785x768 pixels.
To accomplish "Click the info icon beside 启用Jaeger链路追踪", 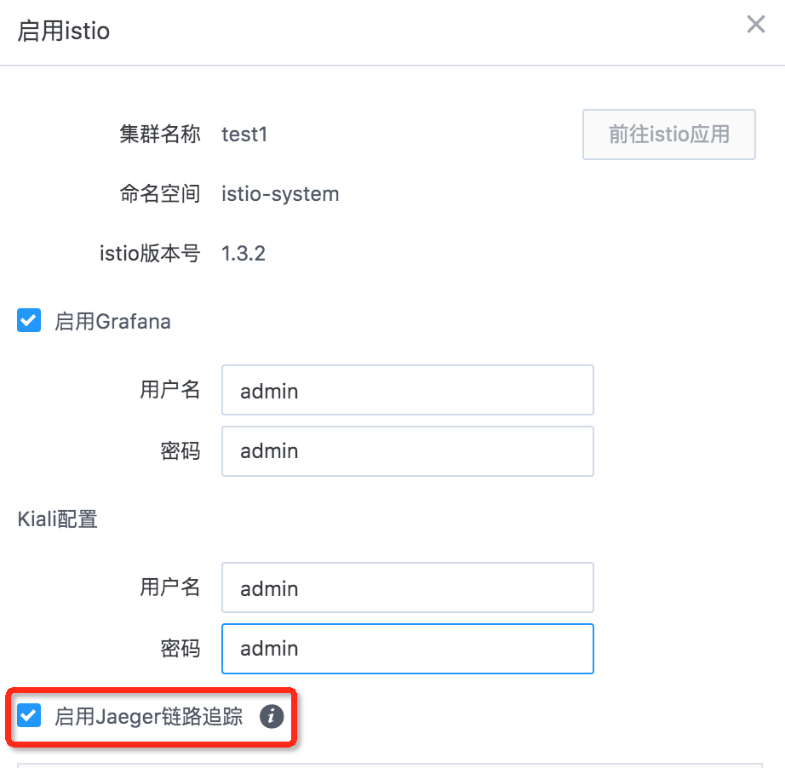I will (271, 716).
